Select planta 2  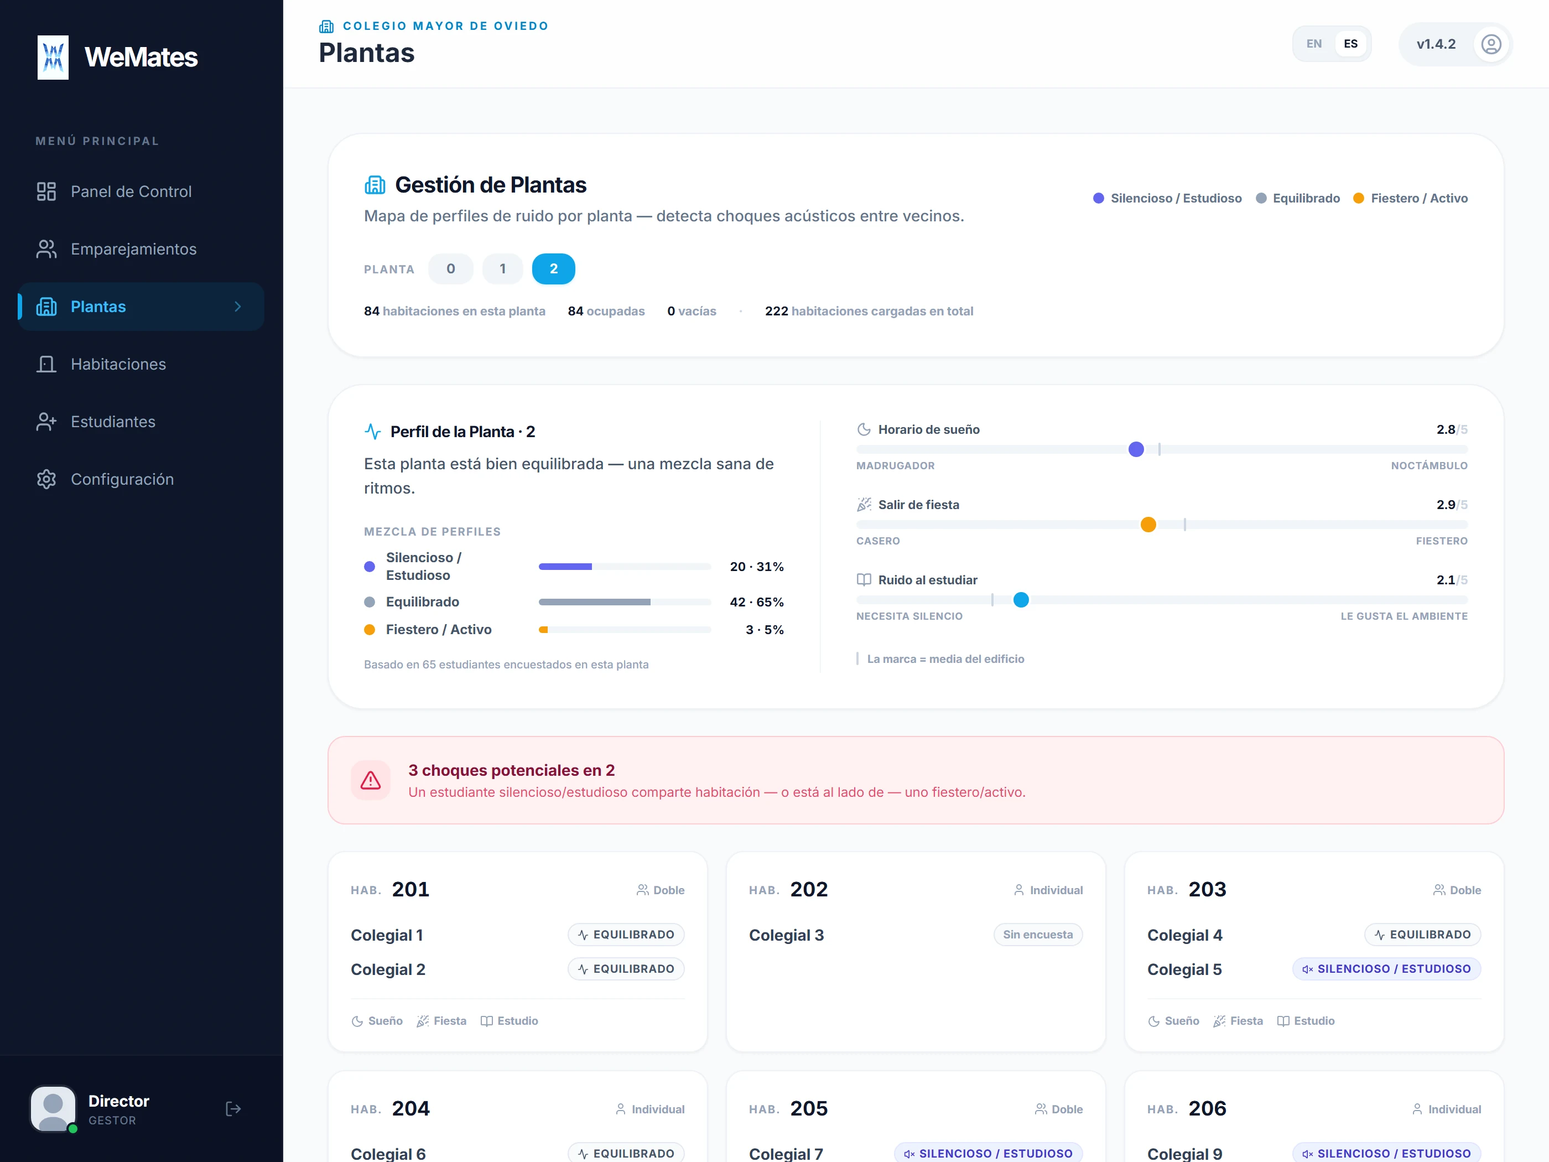tap(554, 269)
